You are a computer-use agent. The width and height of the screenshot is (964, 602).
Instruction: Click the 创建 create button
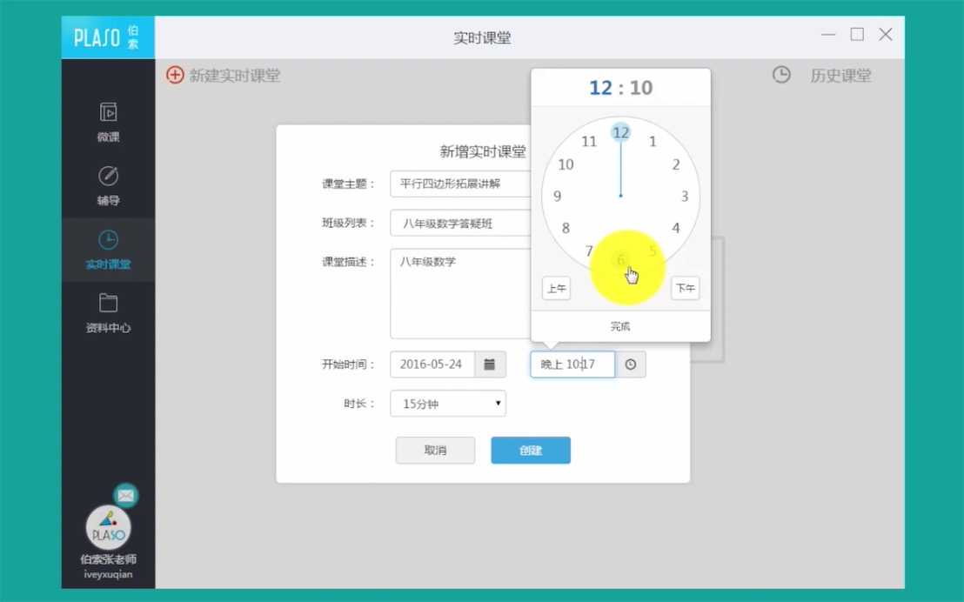[x=531, y=451]
